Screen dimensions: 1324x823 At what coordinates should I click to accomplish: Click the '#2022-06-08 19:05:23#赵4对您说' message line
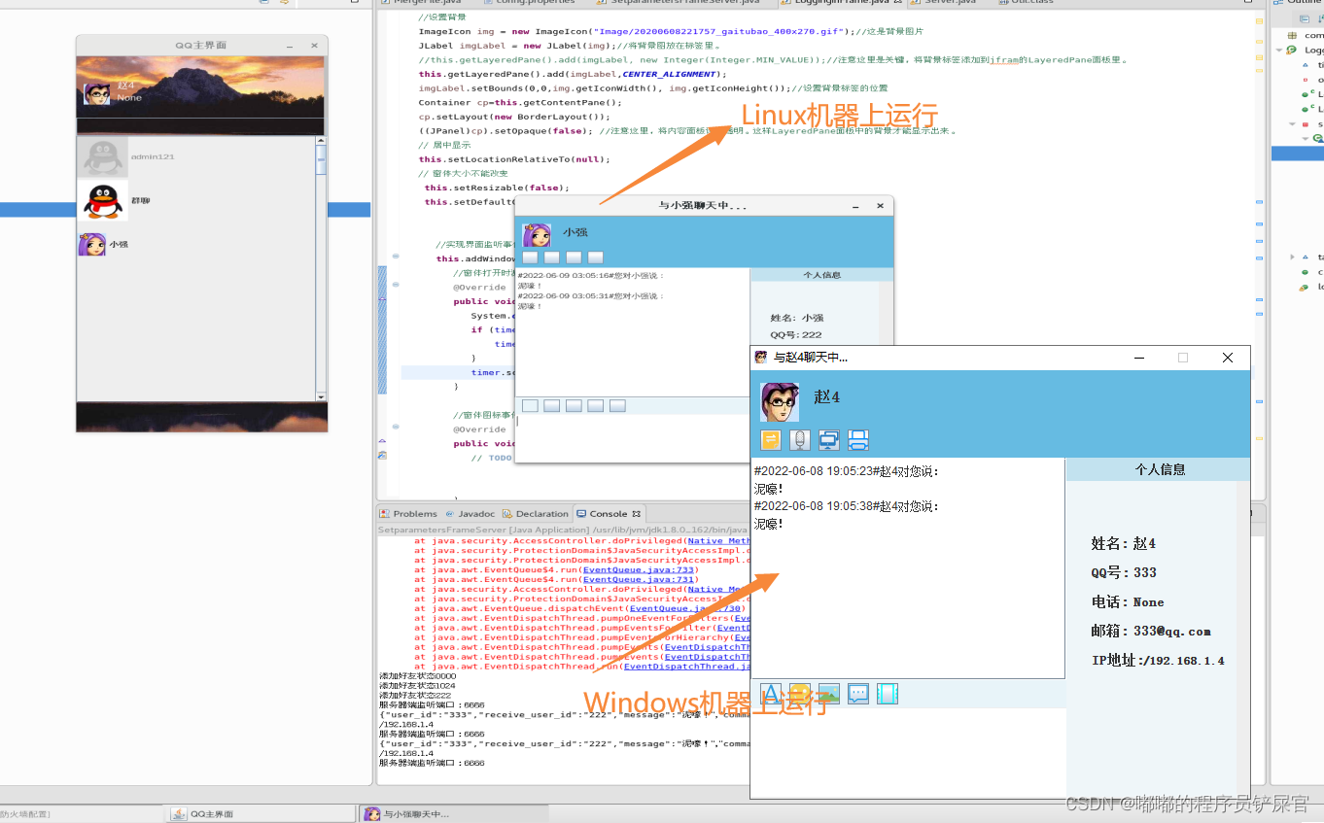coord(847,471)
